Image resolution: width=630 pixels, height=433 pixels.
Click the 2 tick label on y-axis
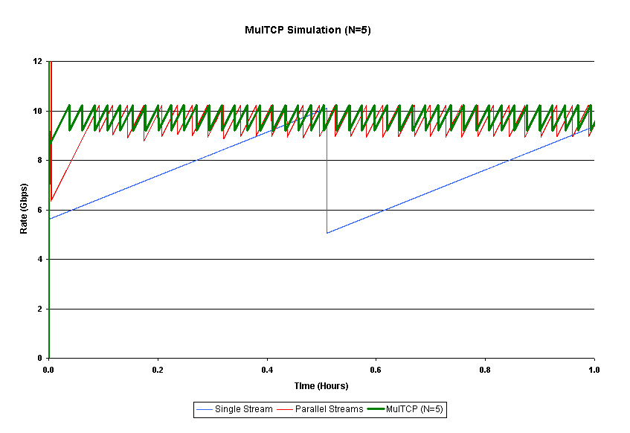(39, 309)
